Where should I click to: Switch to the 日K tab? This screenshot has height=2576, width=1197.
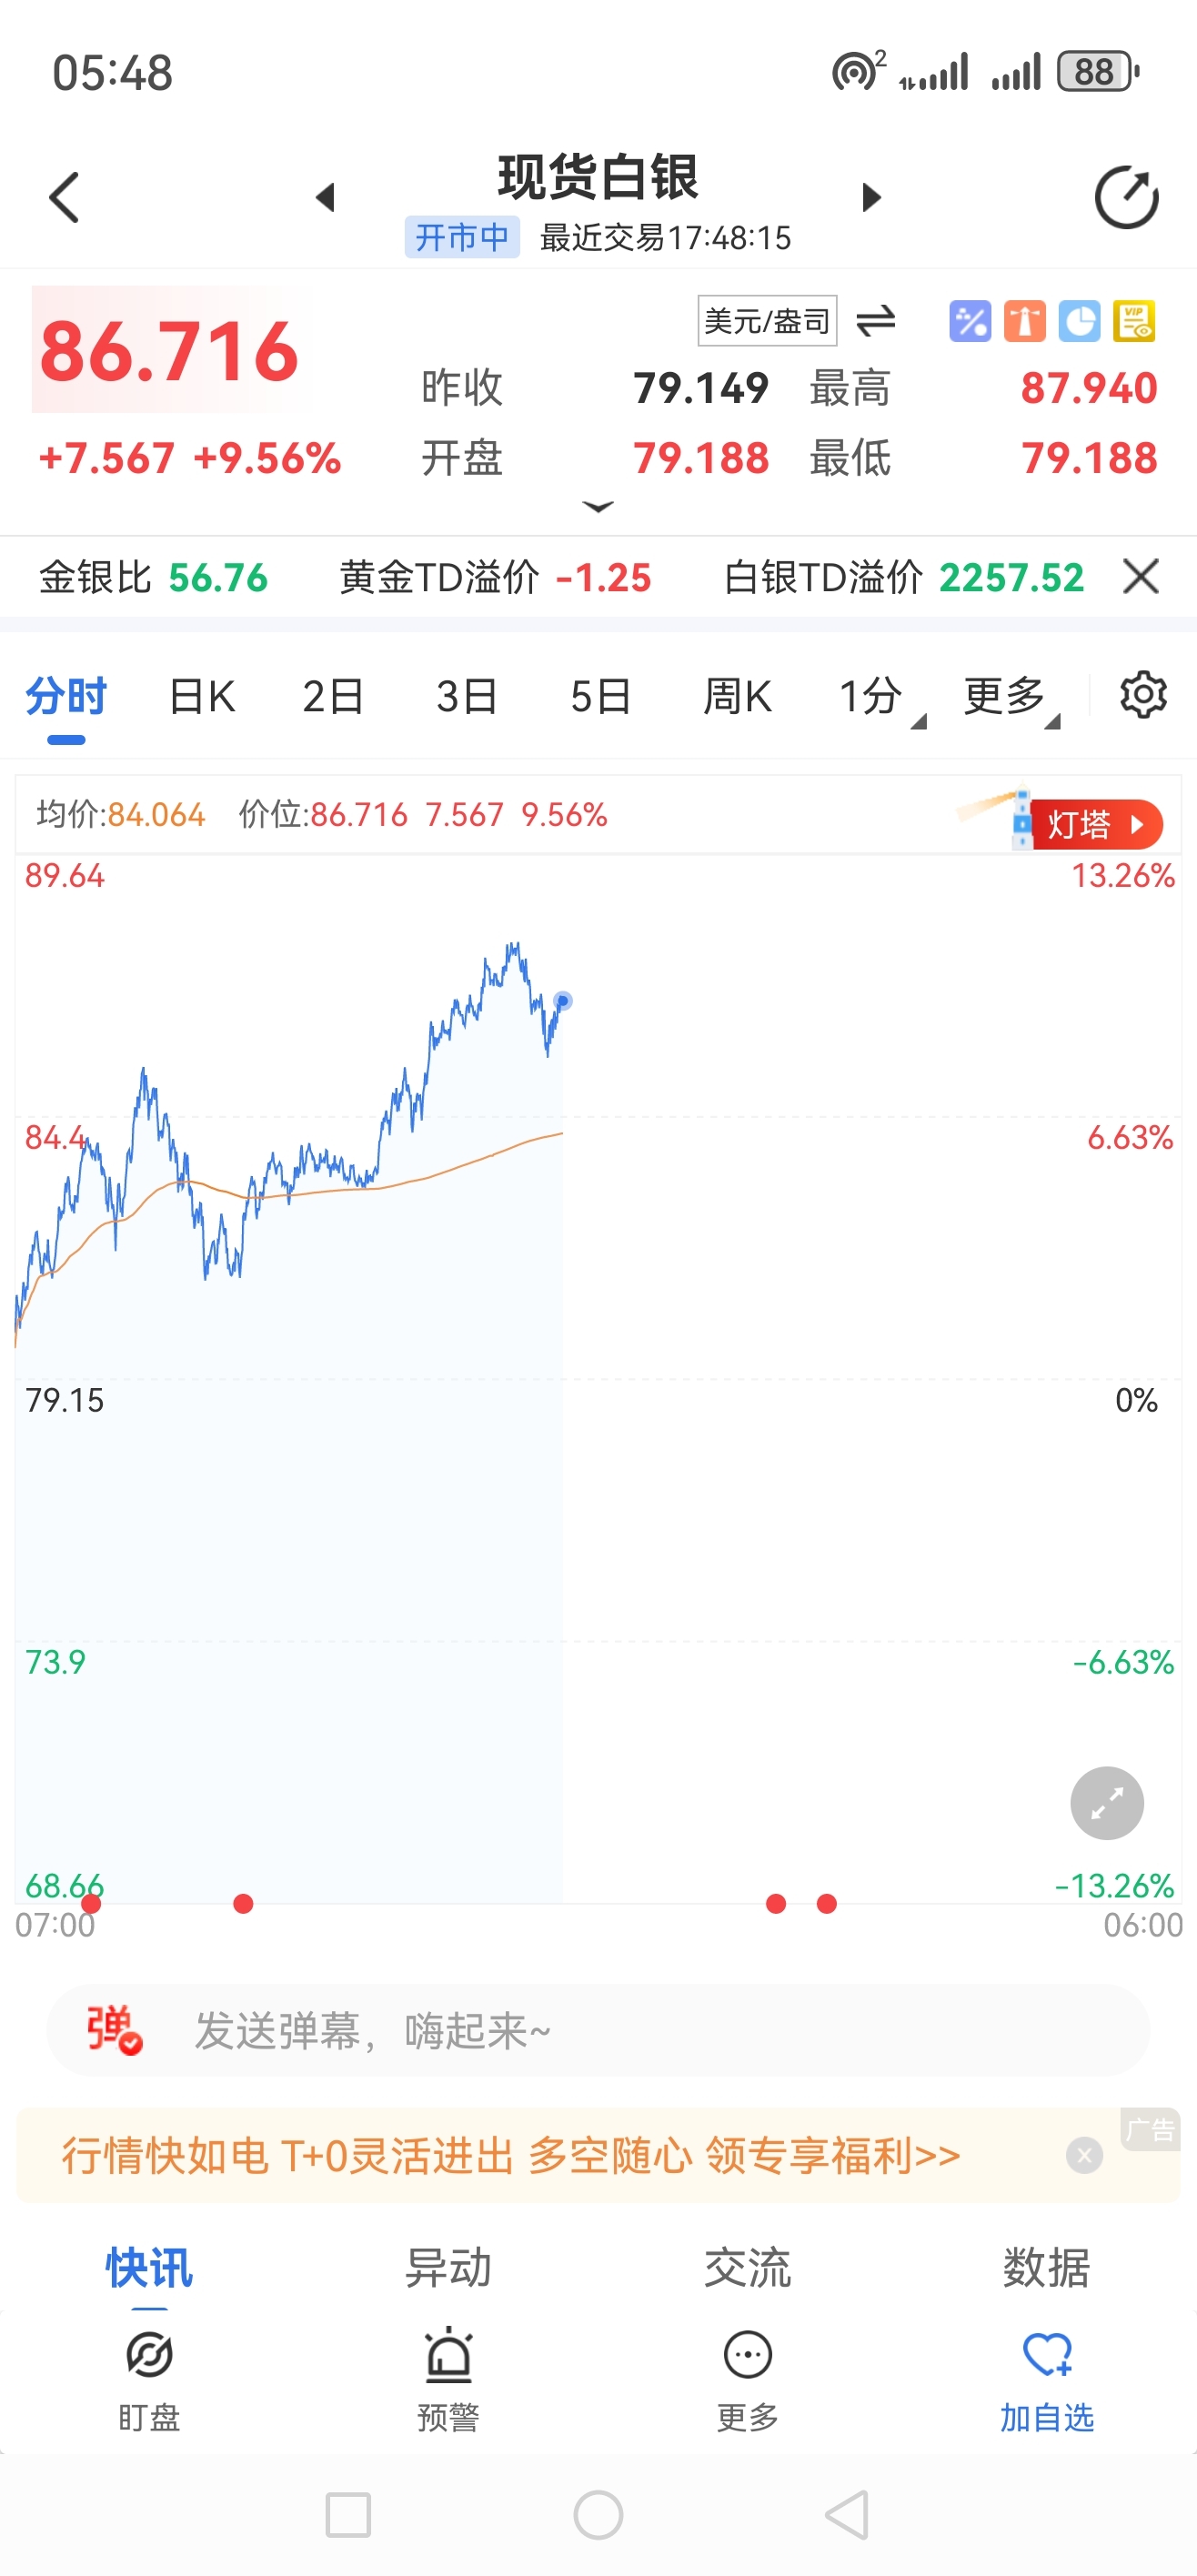202,697
